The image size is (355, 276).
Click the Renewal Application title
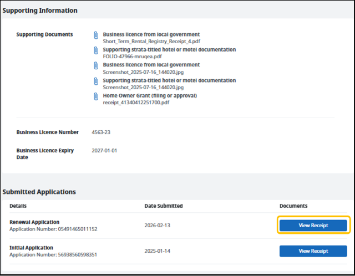[x=34, y=222]
